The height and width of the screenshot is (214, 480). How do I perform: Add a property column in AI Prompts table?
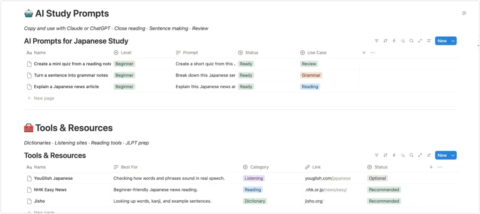[x=364, y=53]
